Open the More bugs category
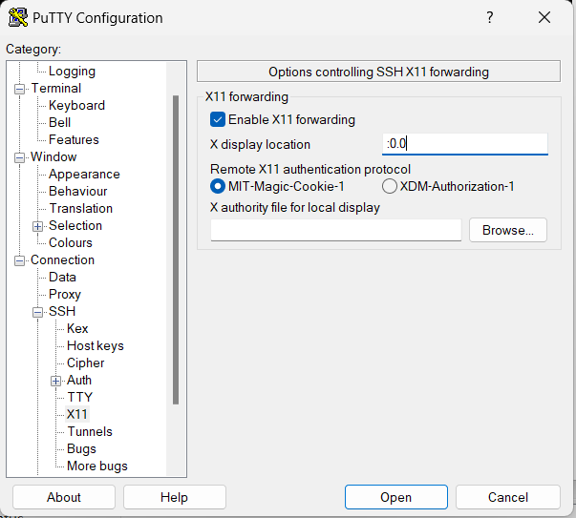 pyautogui.click(x=97, y=466)
